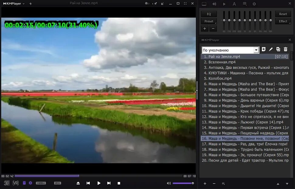295x189 pixels.
Task: Stop playback with the stop button
Action: click(119, 183)
